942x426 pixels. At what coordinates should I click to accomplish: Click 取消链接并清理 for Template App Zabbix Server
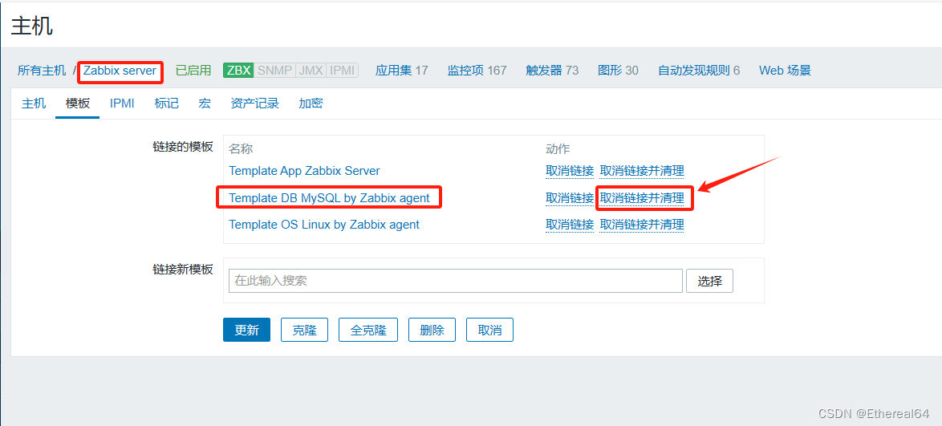point(642,171)
